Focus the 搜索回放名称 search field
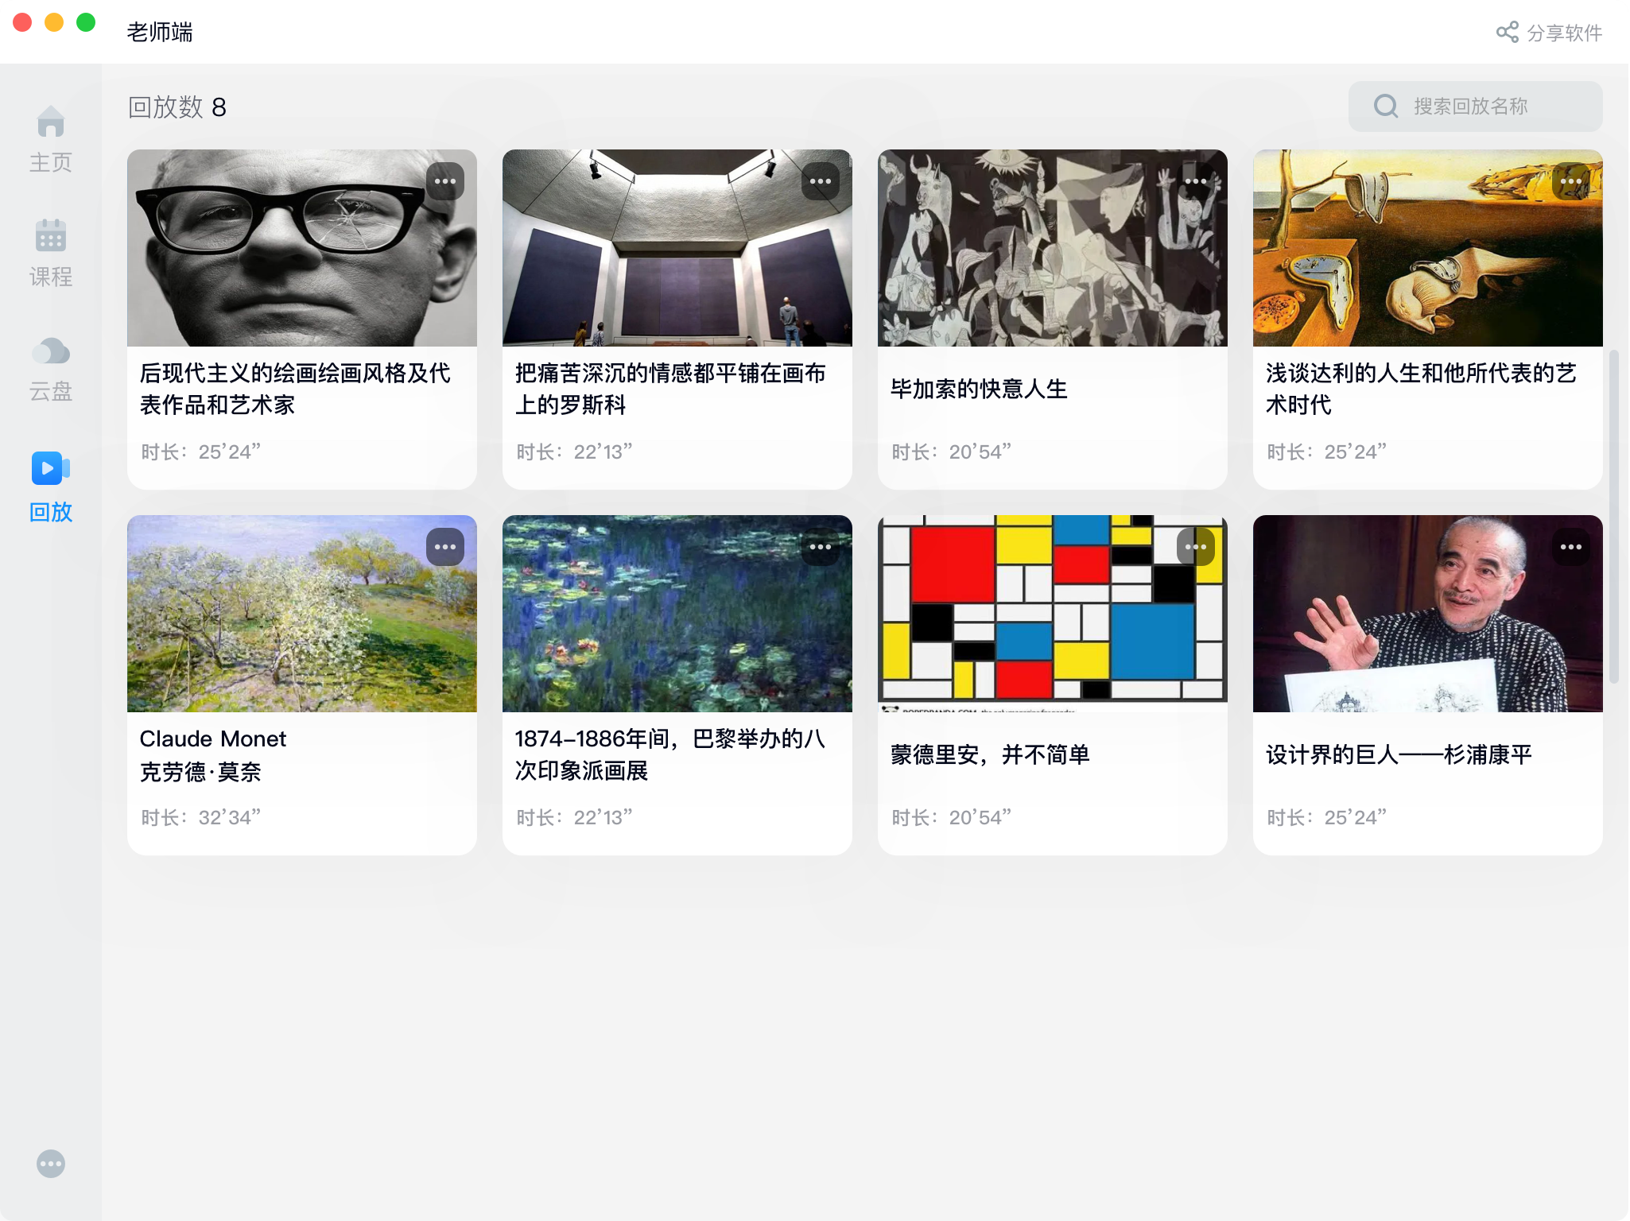The width and height of the screenshot is (1630, 1221). tap(1476, 107)
